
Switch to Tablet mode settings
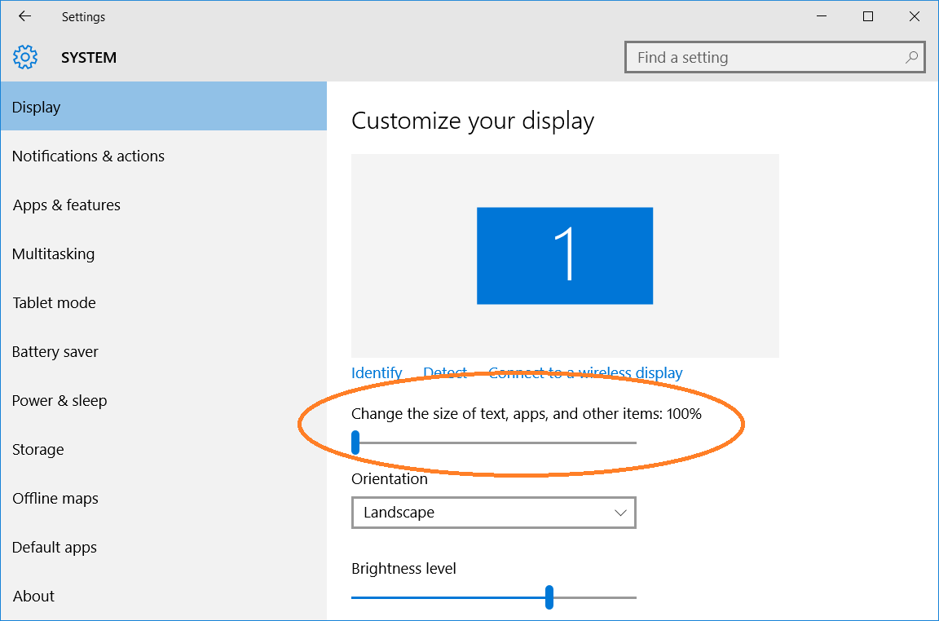tap(54, 302)
